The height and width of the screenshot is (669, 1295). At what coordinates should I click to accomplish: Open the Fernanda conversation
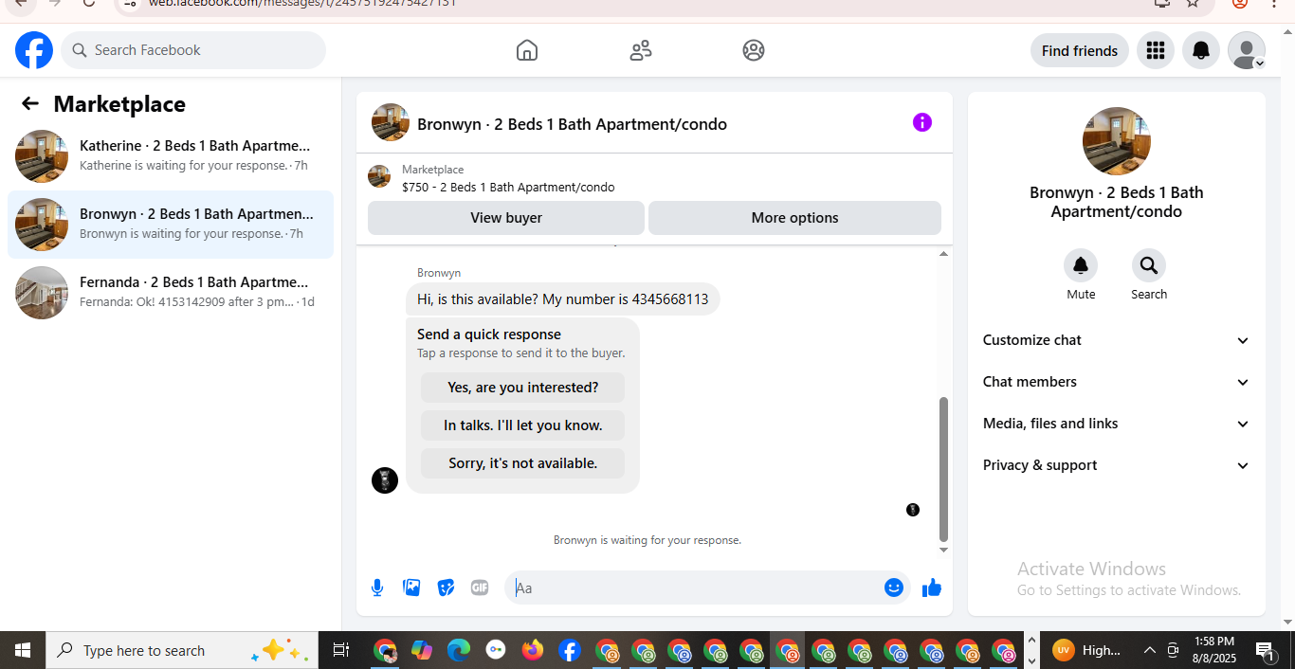[x=171, y=293]
